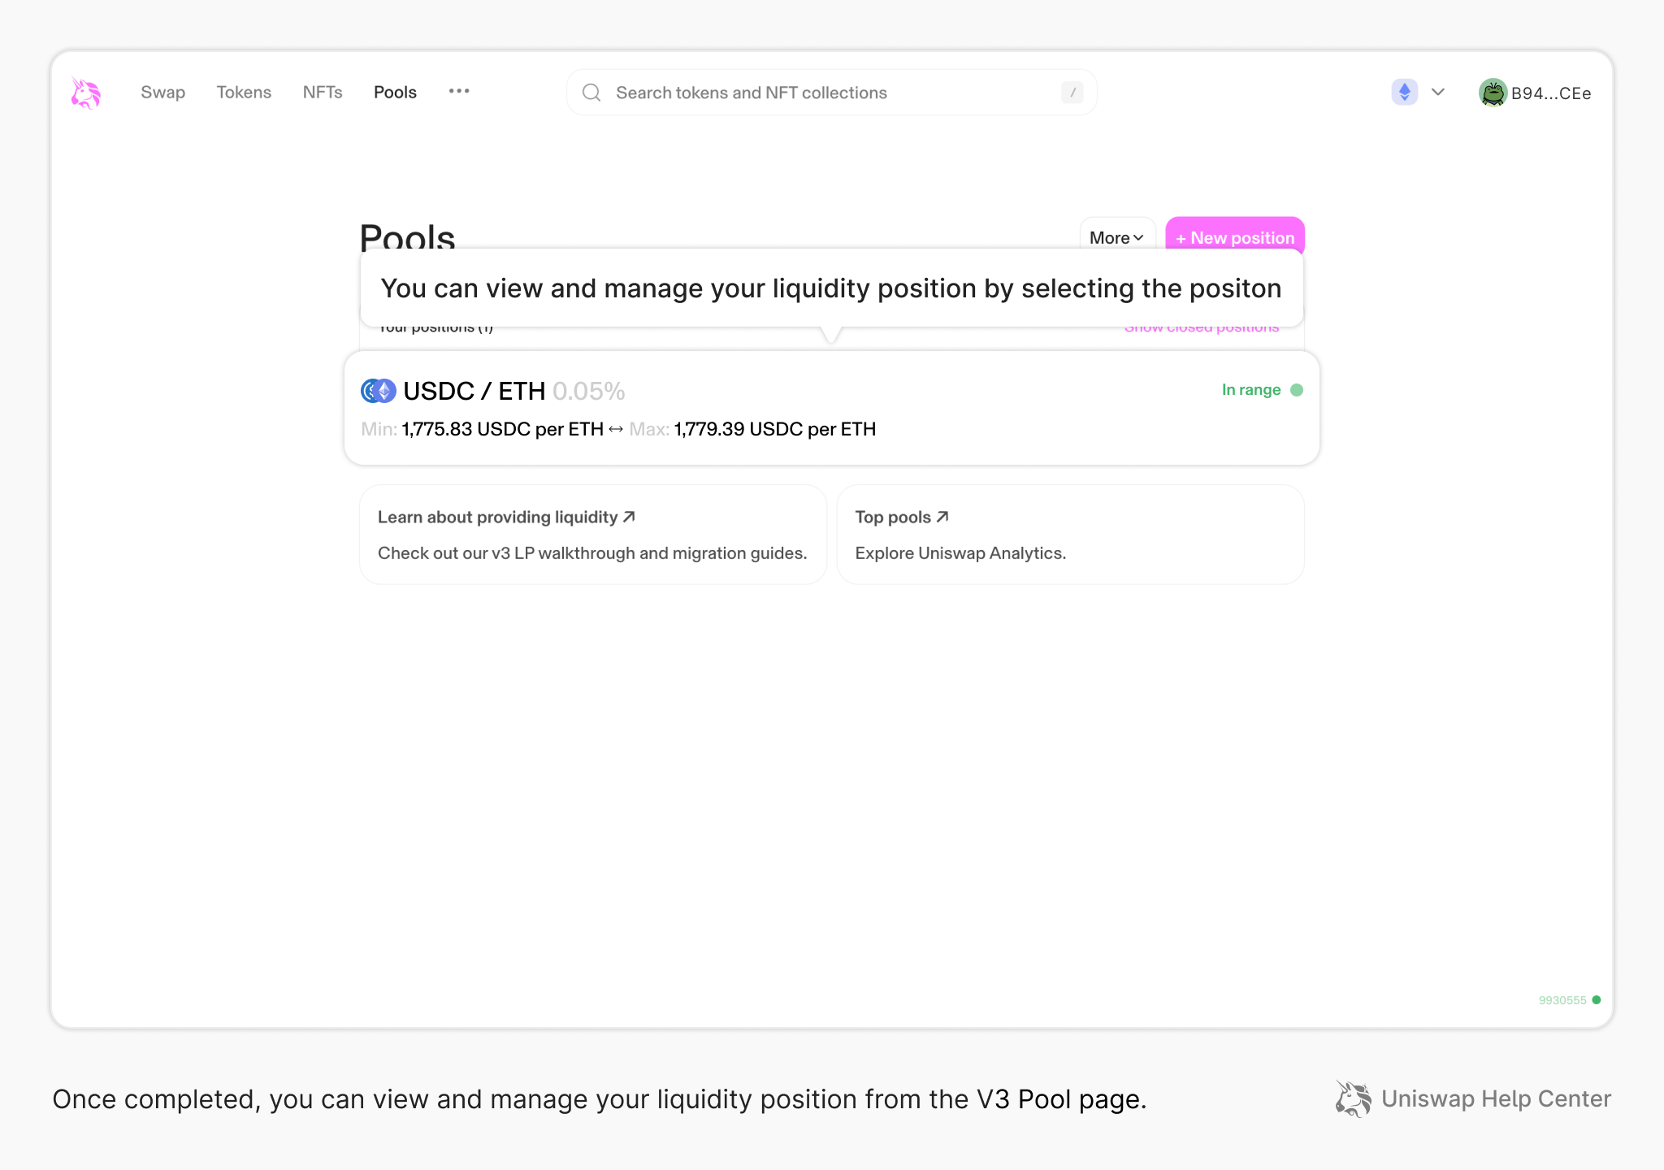Expand the network selector chevron
1664x1170 pixels.
pyautogui.click(x=1436, y=92)
